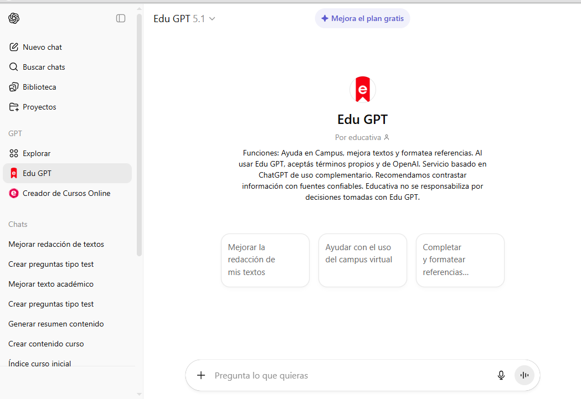The image size is (581, 399).
Task: Click the Biblioteca icon
Action: (x=13, y=87)
